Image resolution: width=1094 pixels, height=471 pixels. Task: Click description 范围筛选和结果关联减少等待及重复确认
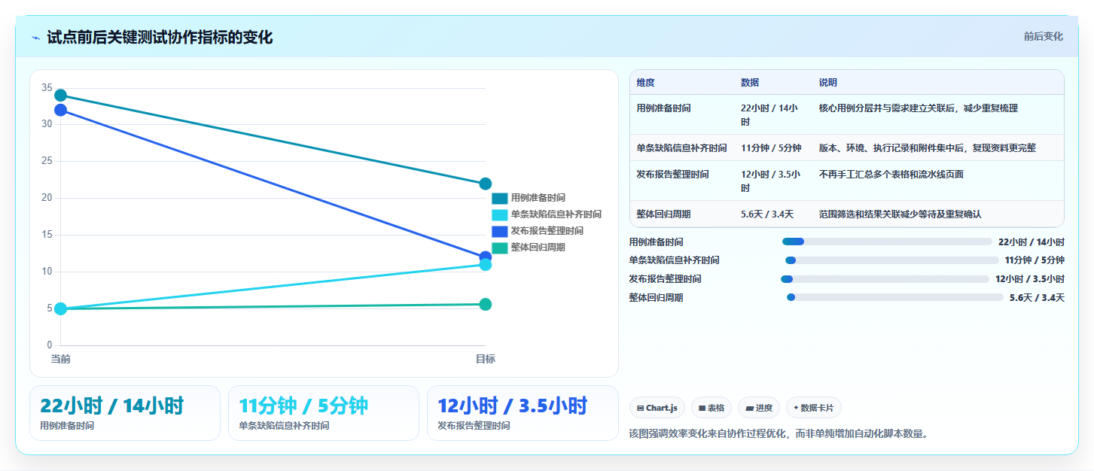tap(900, 214)
